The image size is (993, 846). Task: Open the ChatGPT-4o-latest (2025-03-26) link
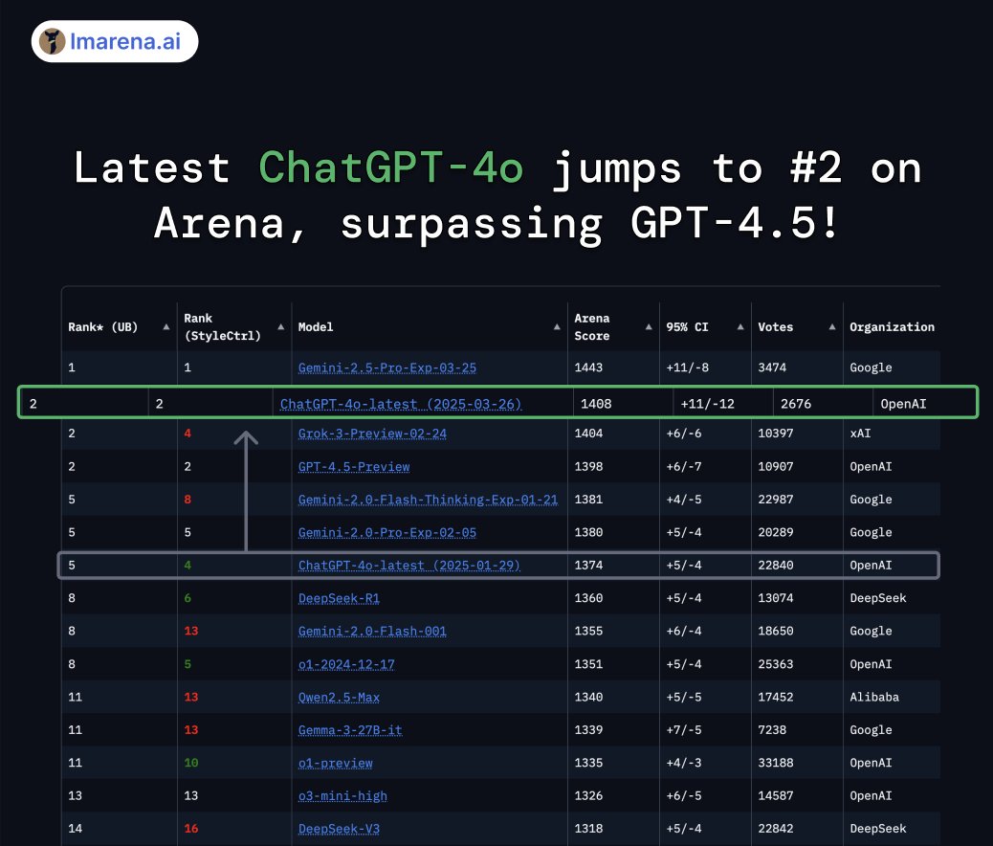(x=399, y=404)
